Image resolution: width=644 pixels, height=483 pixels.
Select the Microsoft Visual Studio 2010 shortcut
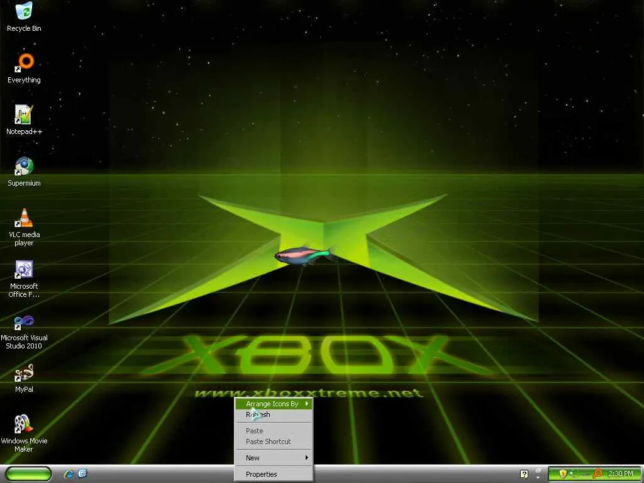(x=24, y=331)
